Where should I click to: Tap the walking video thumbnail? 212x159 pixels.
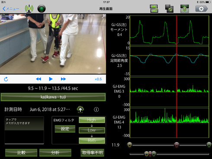pyautogui.click(x=53, y=44)
